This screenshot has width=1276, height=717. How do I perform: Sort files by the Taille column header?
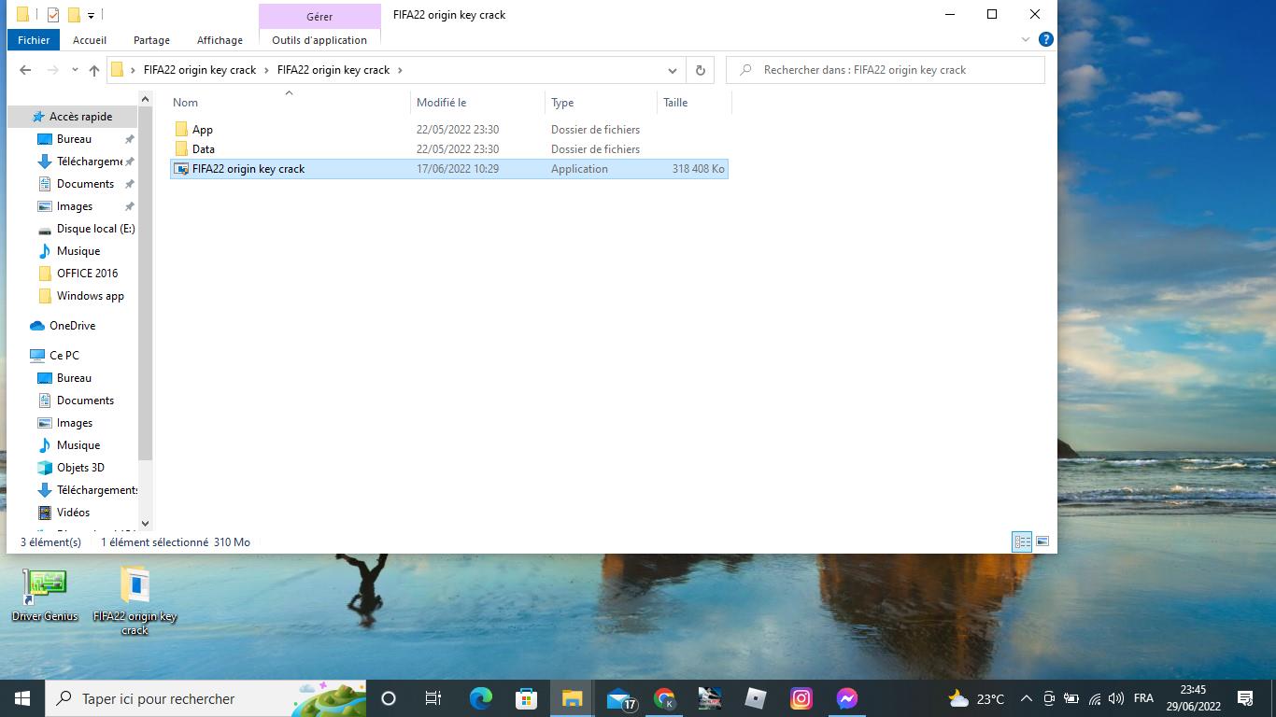[x=675, y=103]
